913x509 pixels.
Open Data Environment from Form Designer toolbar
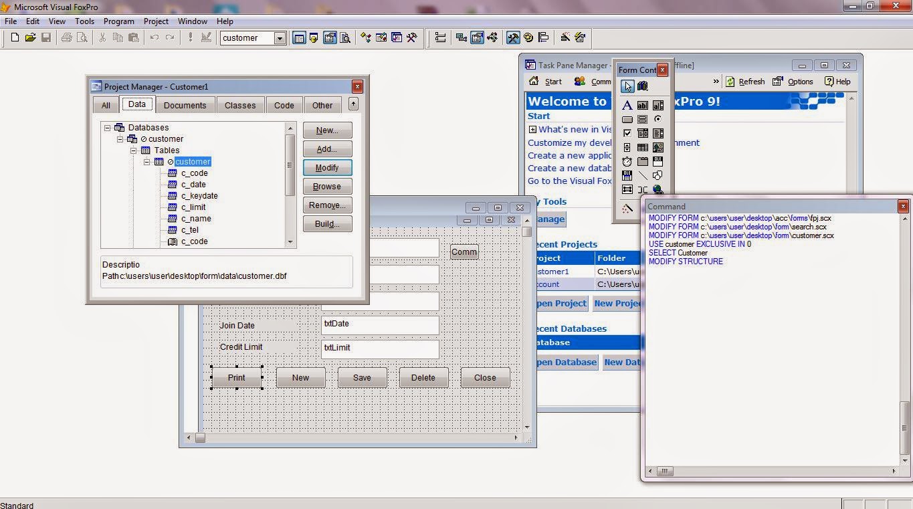462,38
